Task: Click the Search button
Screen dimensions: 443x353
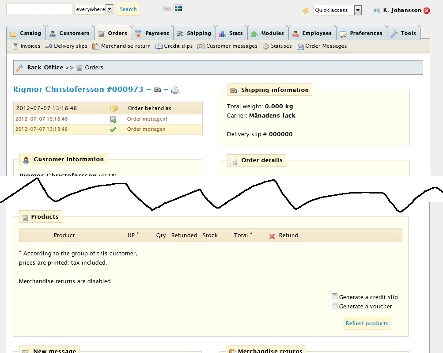Action: tap(128, 9)
